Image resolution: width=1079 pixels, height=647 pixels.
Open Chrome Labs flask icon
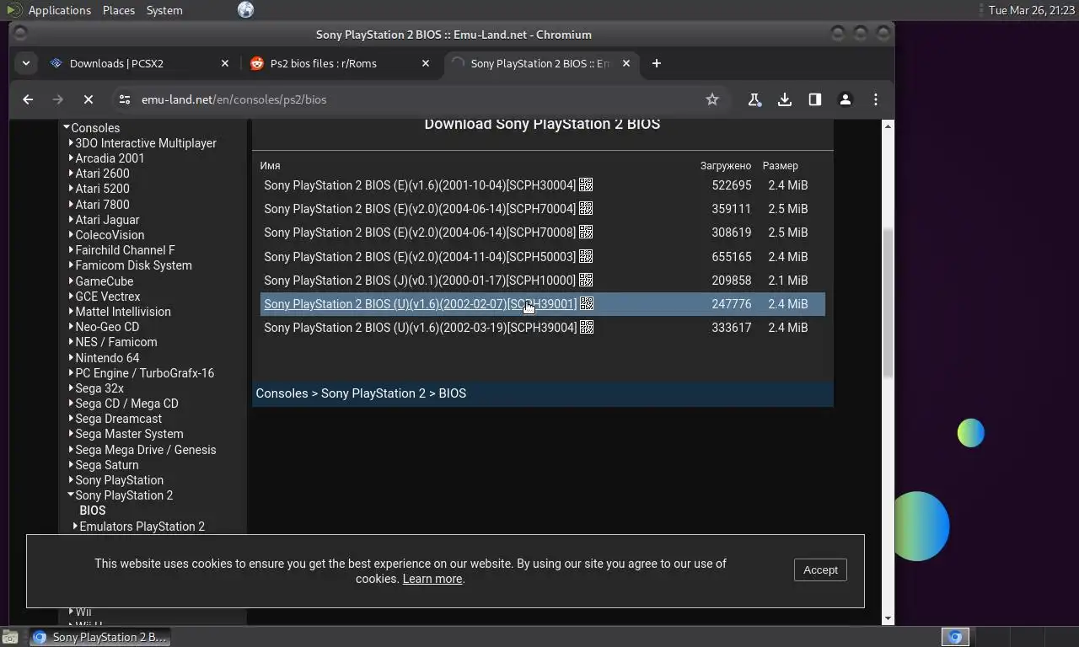pyautogui.click(x=754, y=99)
